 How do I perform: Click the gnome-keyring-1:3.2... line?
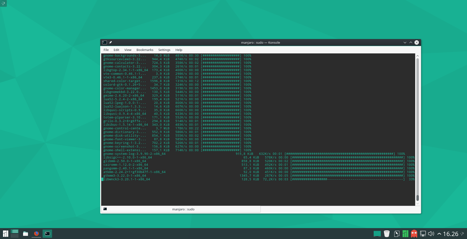(x=177, y=143)
